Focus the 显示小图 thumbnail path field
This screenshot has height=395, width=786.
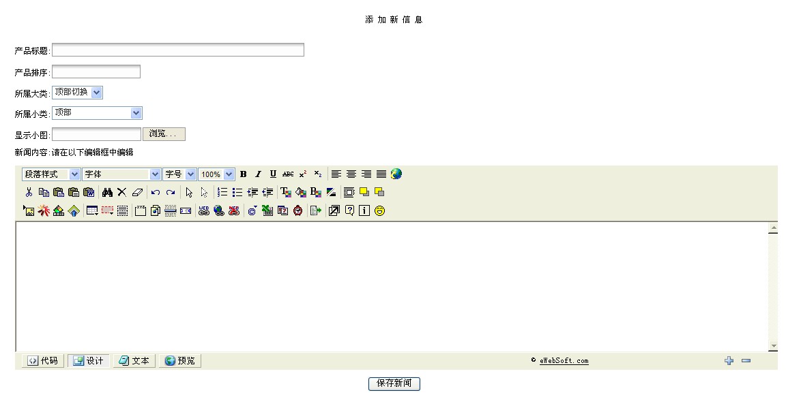pyautogui.click(x=97, y=134)
